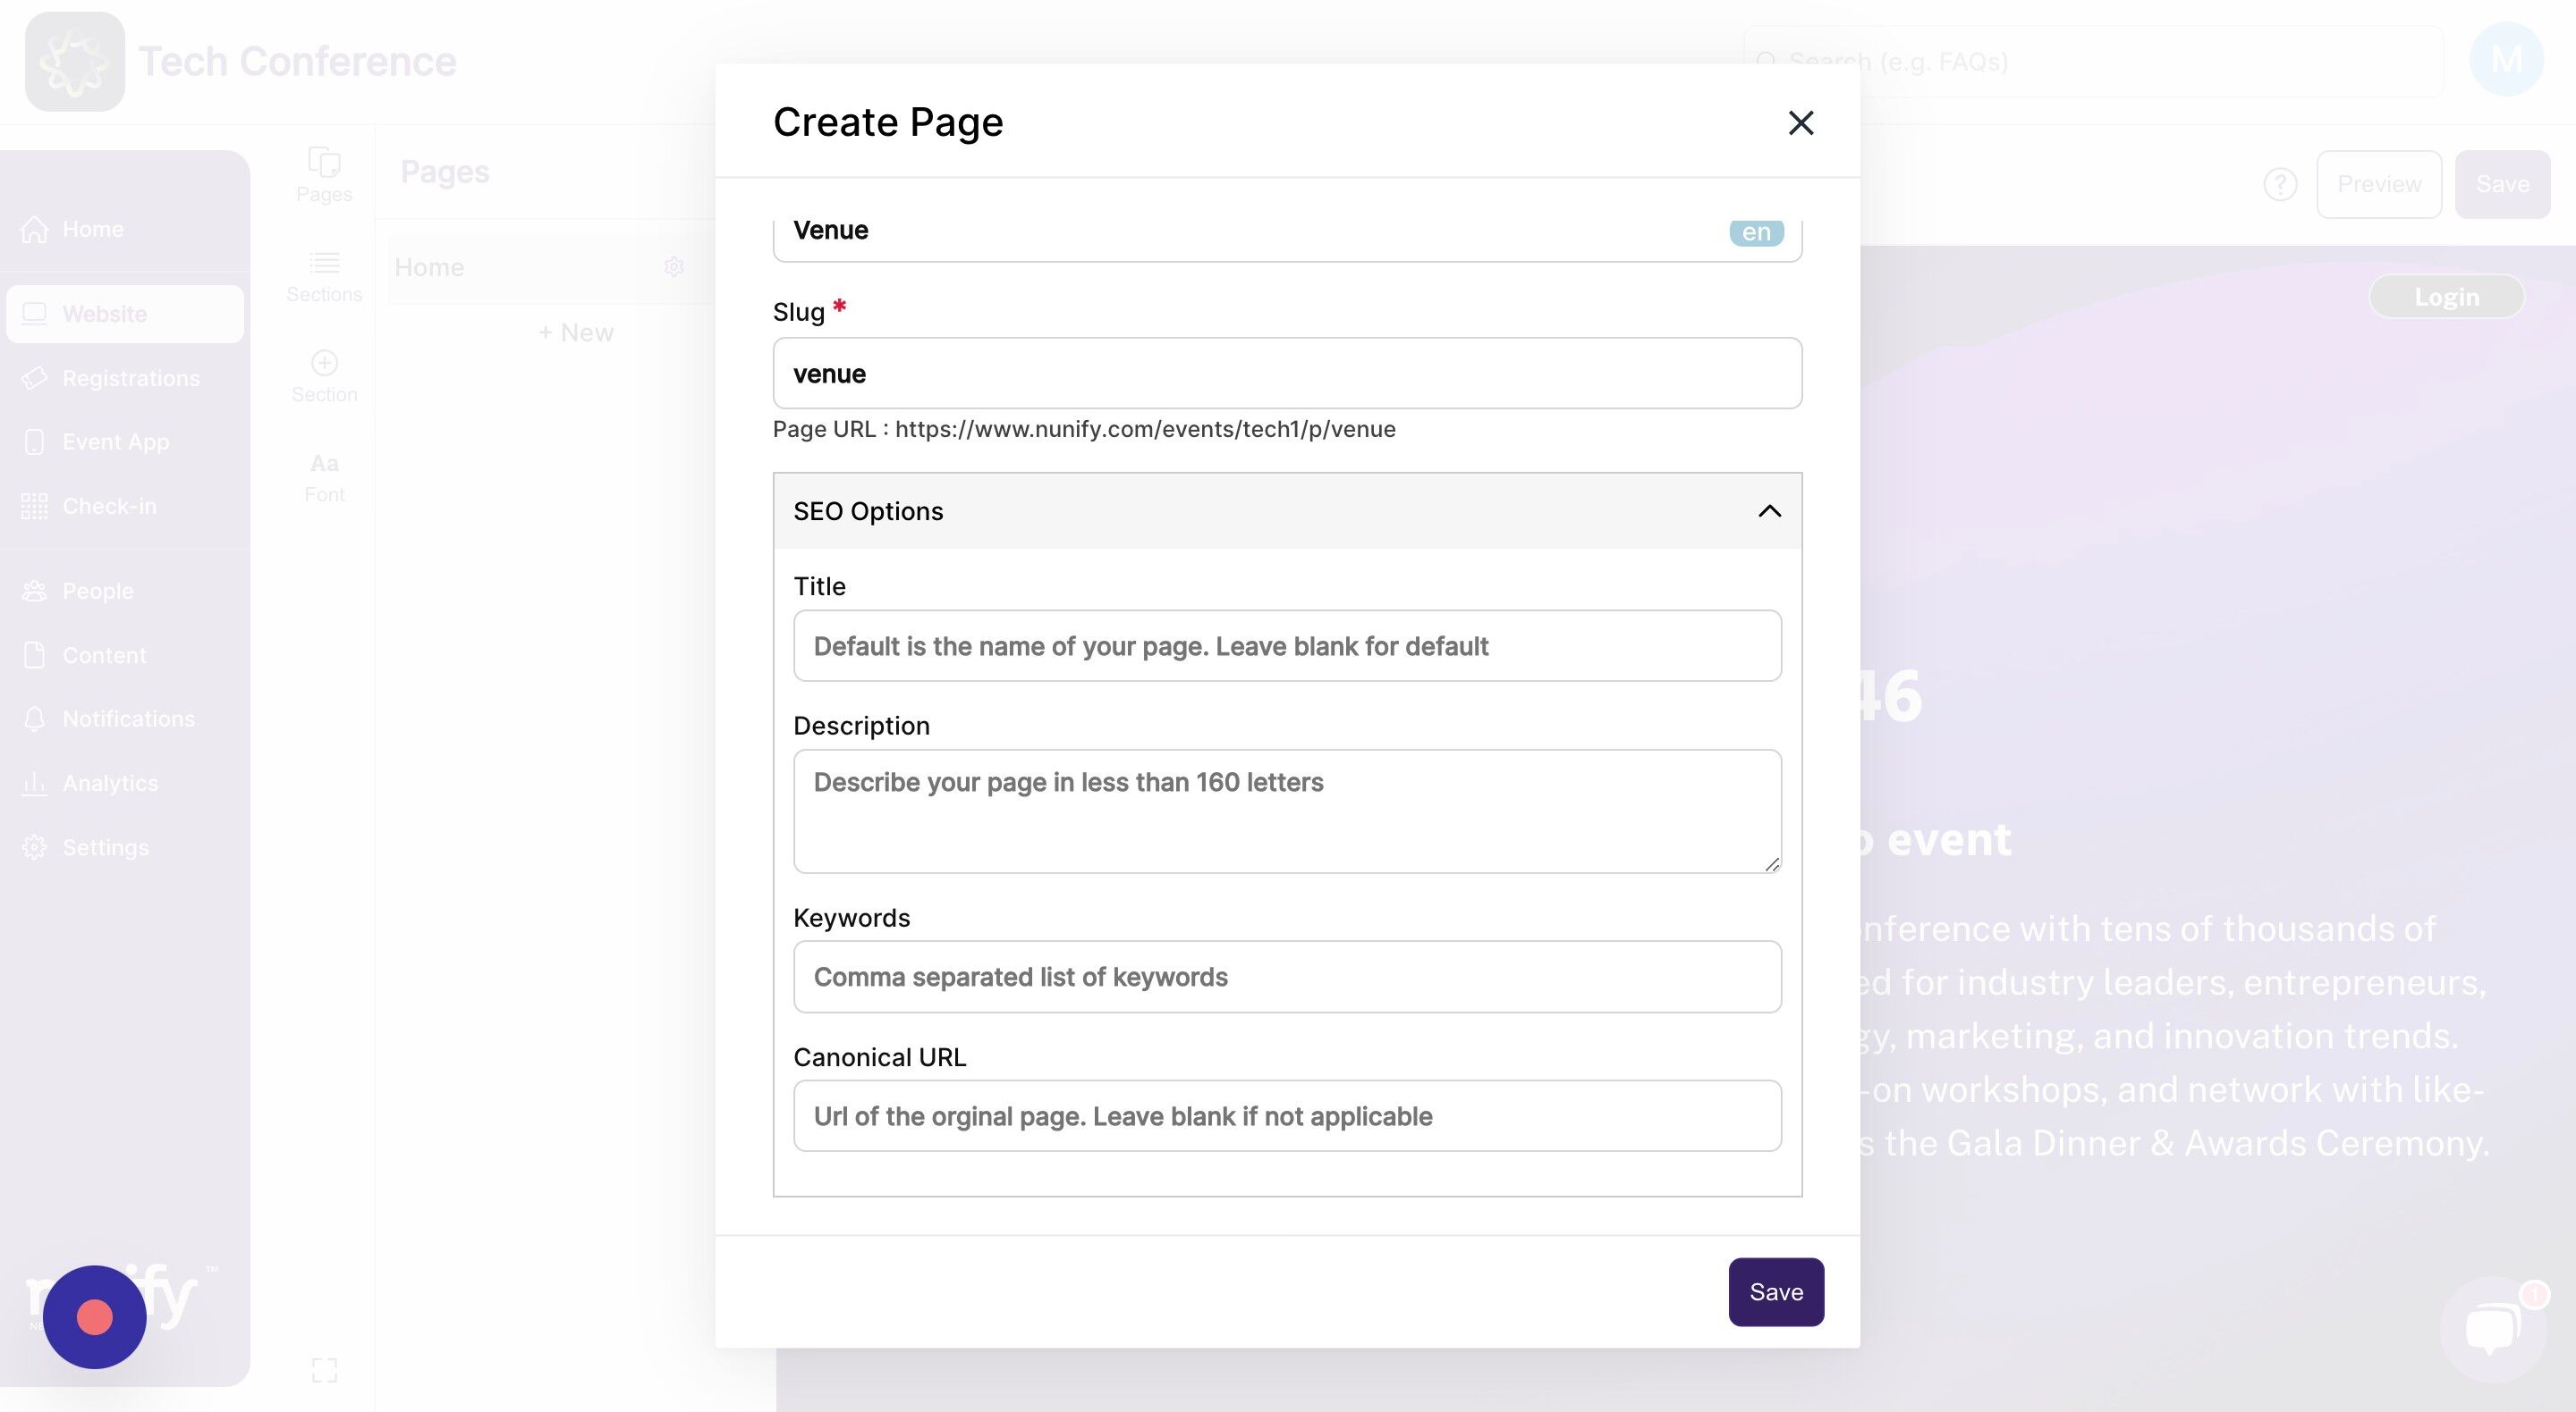Viewport: 2576px width, 1412px height.
Task: Click the 'en' language badge
Action: [x=1755, y=231]
